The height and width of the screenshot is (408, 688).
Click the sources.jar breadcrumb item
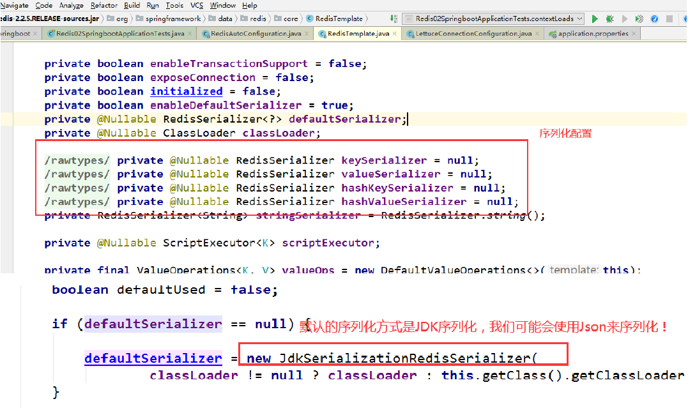(x=50, y=19)
